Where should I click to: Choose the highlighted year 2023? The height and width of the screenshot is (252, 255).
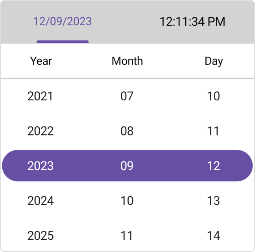41,166
